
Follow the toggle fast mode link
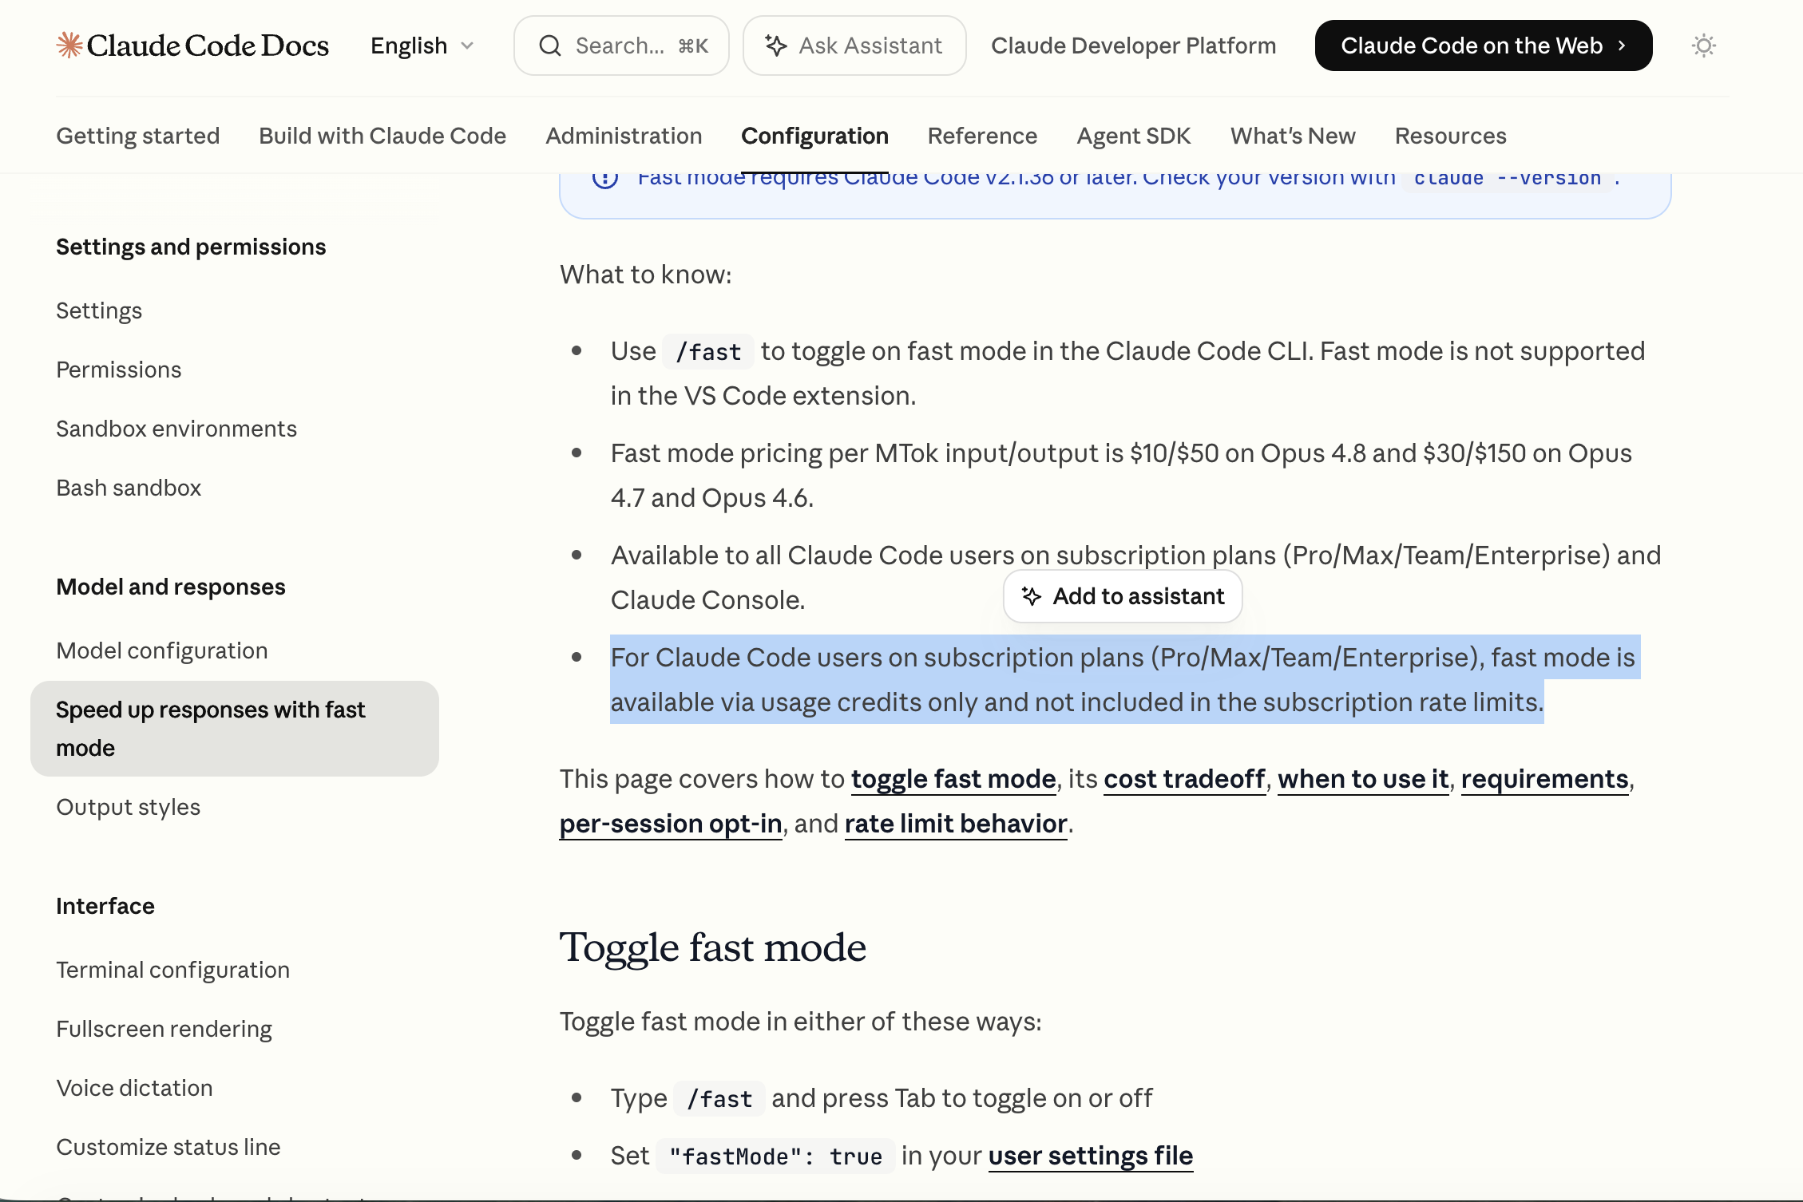[x=953, y=778]
